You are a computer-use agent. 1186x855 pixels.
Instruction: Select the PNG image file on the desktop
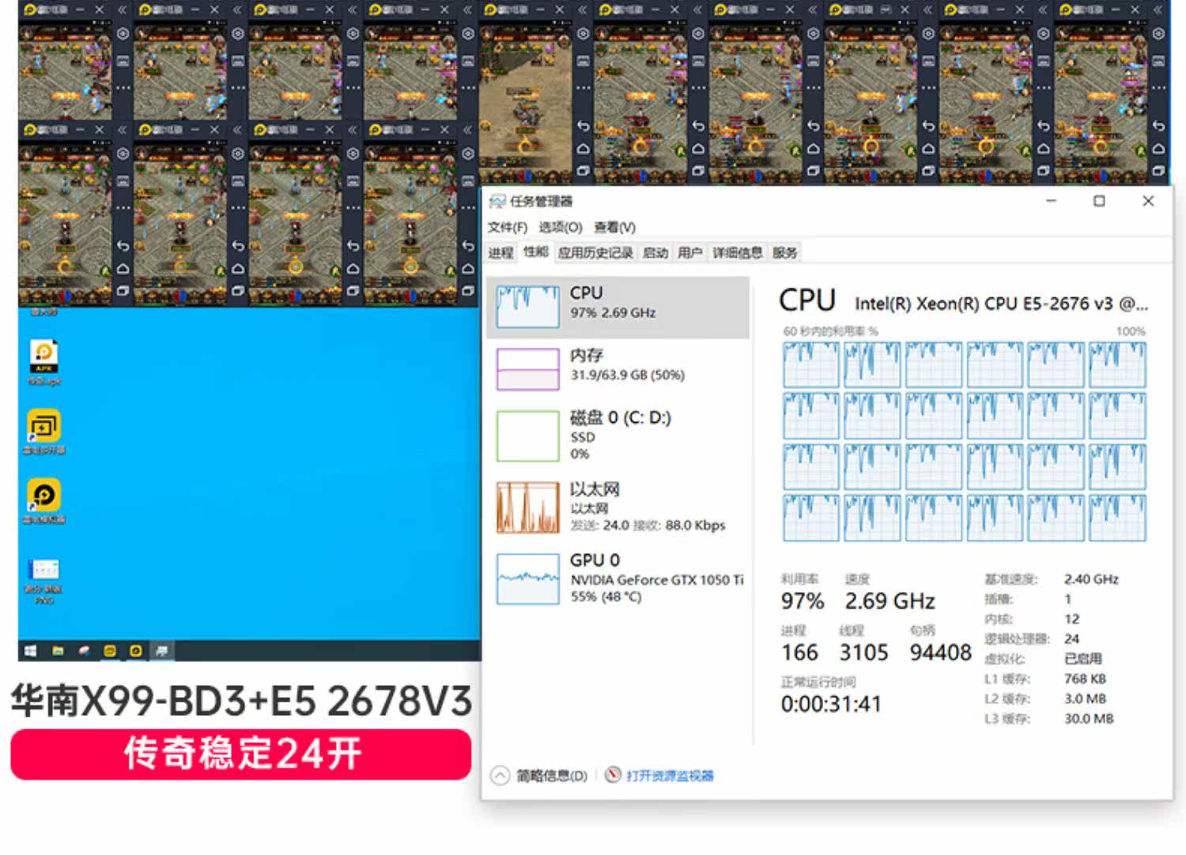point(44,581)
